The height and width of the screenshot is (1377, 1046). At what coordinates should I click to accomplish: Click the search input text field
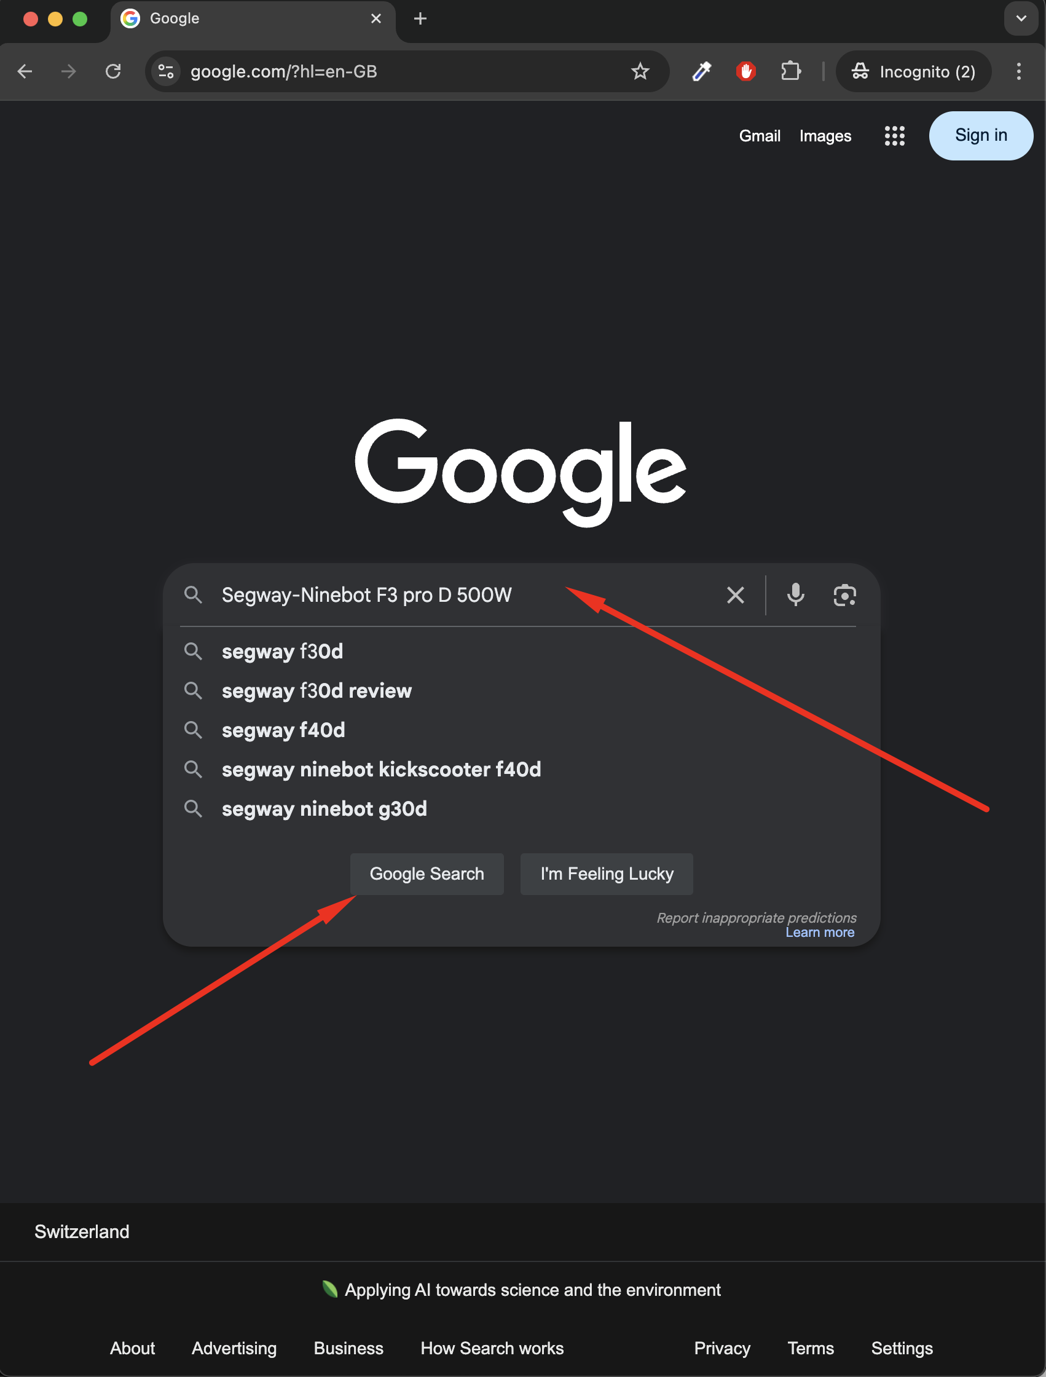click(467, 595)
